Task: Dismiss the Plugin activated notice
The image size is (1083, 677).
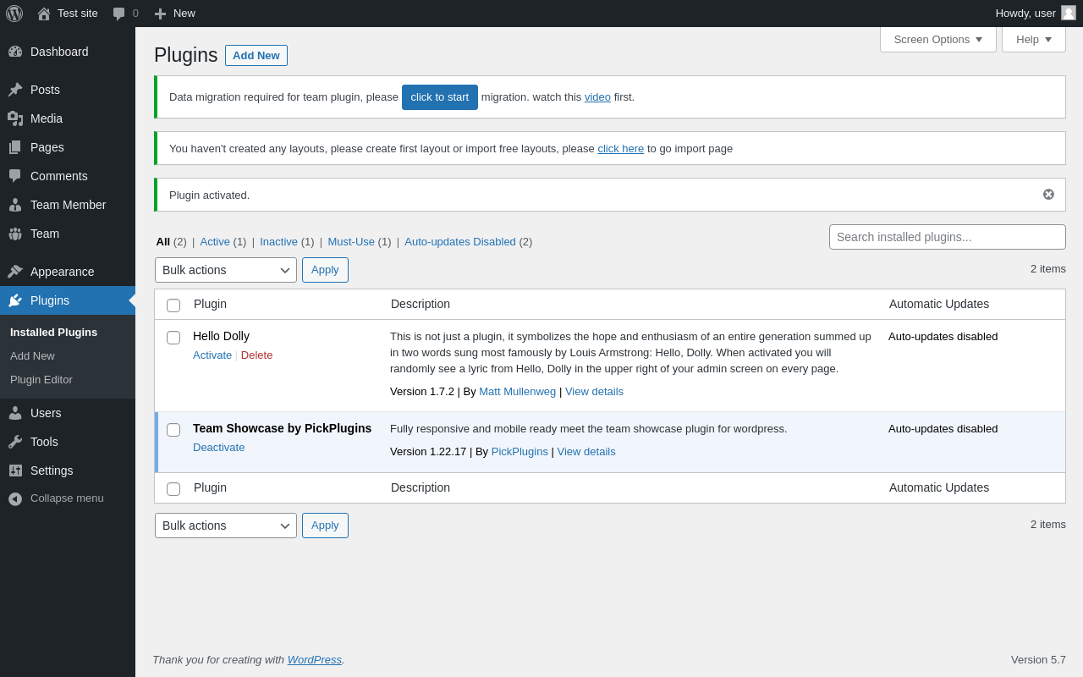Action: [x=1048, y=195]
